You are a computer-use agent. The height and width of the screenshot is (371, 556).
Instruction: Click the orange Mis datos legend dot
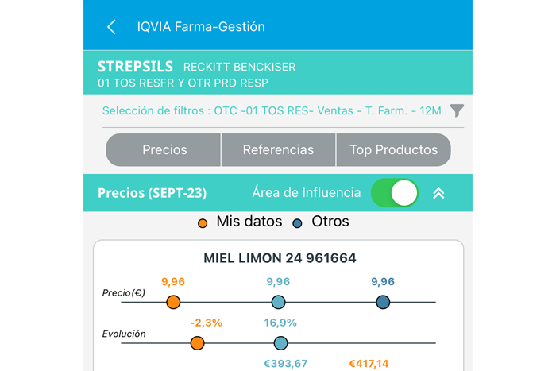(x=203, y=223)
